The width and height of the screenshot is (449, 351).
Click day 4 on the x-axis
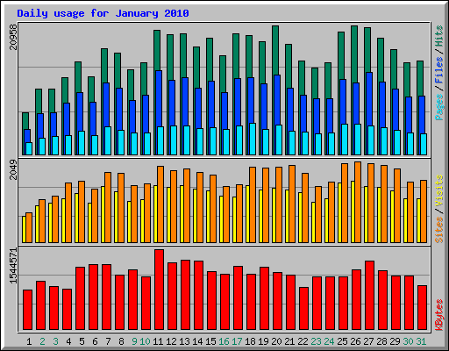click(x=68, y=341)
